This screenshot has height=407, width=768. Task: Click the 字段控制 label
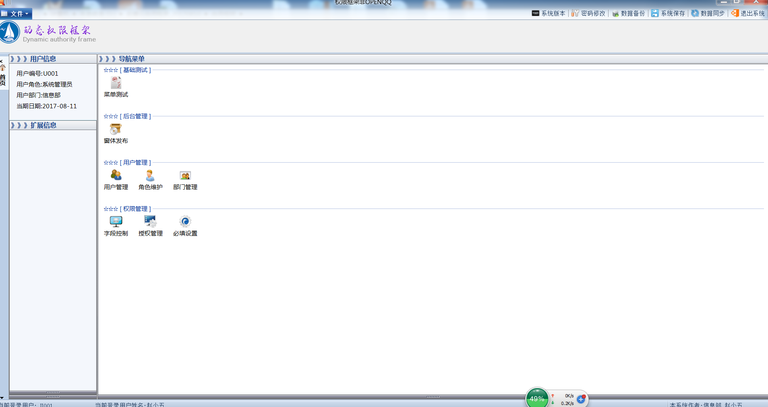[116, 233]
